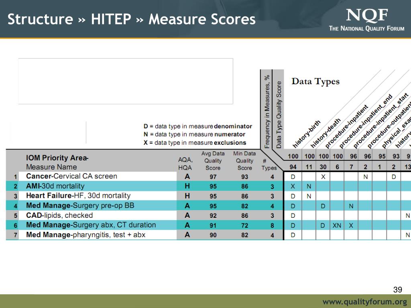Click the "# Types" column header
The width and height of the screenshot is (411, 308).
tap(269, 165)
